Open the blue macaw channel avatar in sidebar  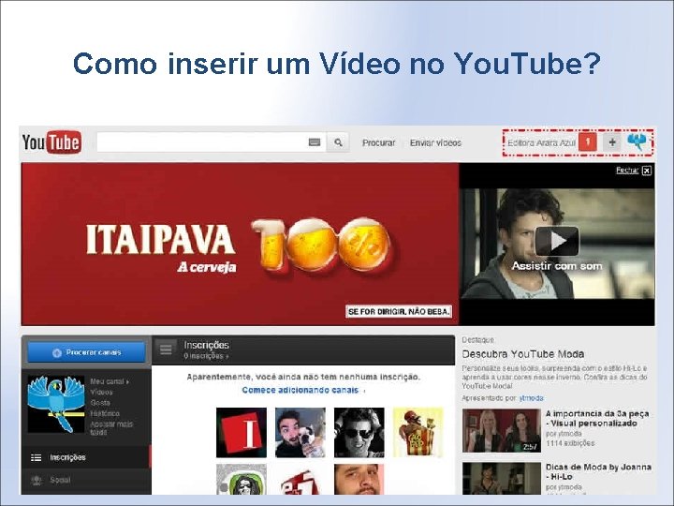56,404
